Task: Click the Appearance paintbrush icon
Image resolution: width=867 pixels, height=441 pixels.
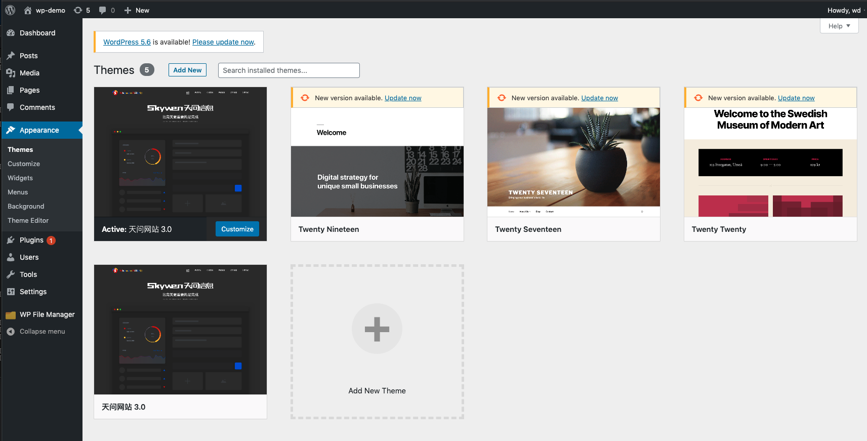Action: pos(11,130)
